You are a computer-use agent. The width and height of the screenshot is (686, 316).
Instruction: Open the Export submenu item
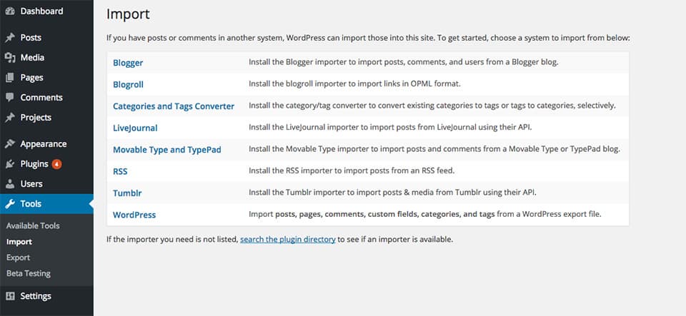[19, 258]
